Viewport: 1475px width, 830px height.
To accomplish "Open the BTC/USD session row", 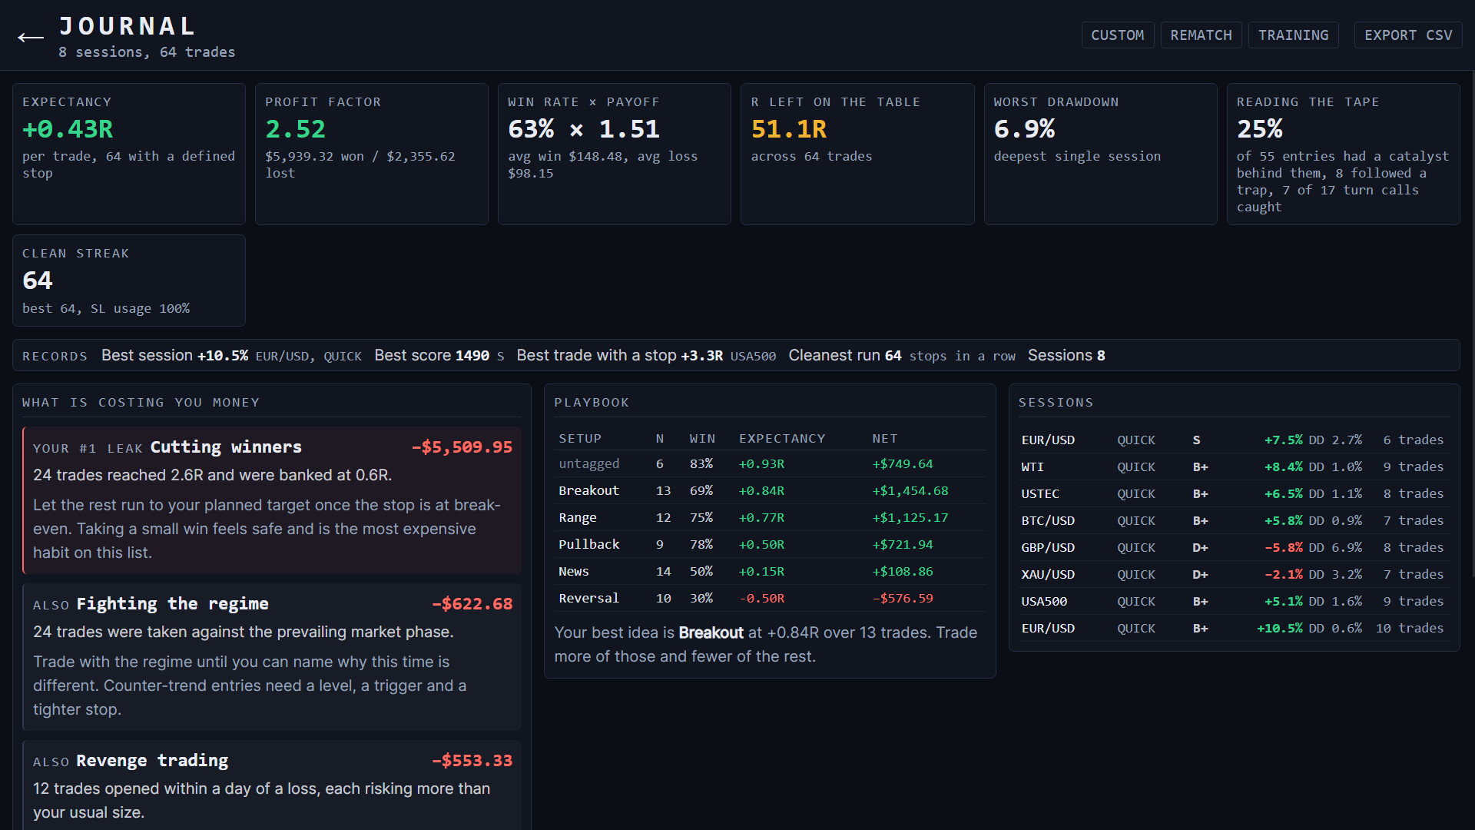I will 1234,521.
